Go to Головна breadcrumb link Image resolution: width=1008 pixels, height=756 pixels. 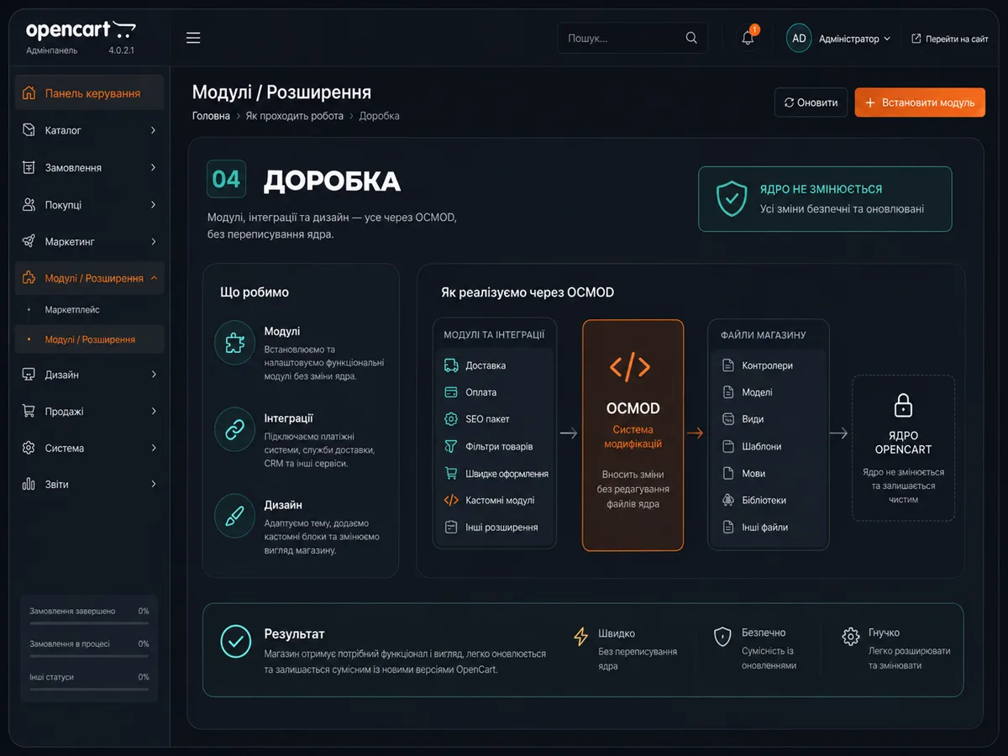[211, 116]
